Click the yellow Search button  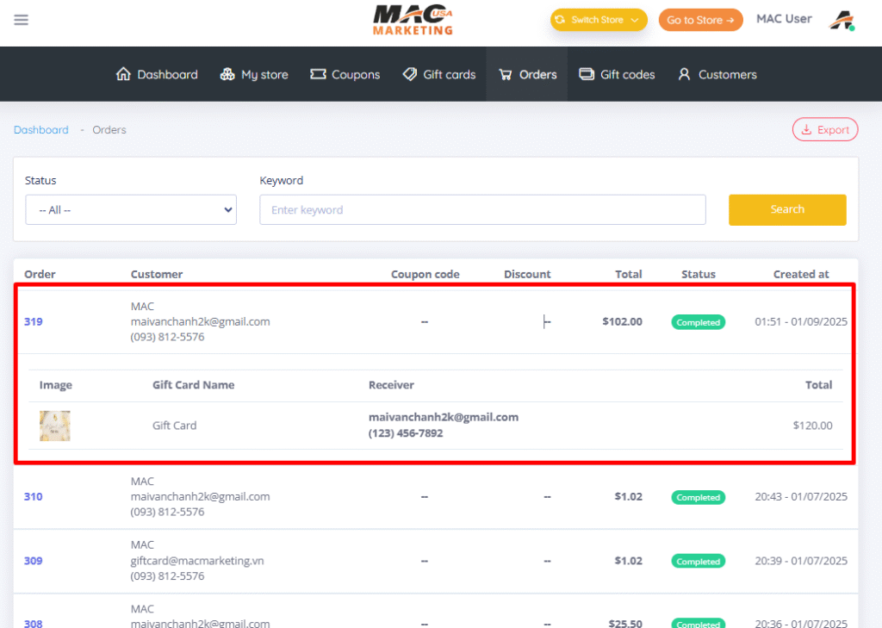click(787, 209)
